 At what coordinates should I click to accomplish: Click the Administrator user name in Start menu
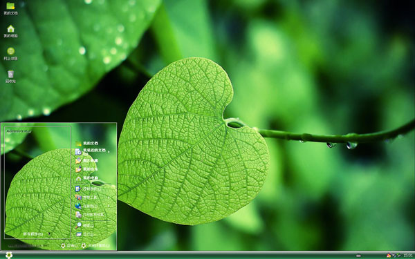click(19, 131)
